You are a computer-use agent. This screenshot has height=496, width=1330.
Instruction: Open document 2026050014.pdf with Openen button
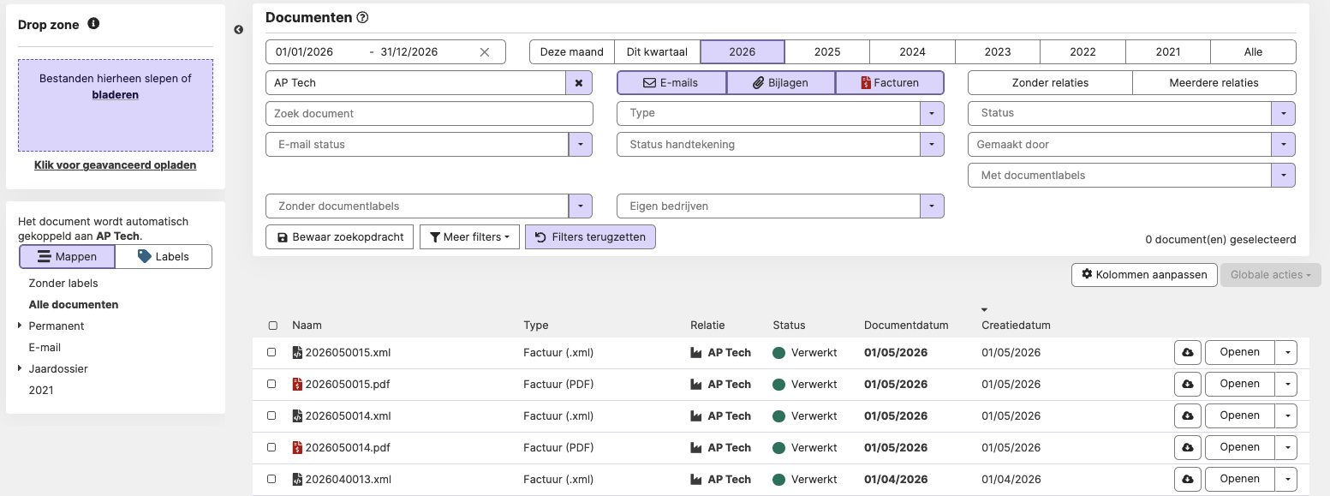click(x=1239, y=448)
